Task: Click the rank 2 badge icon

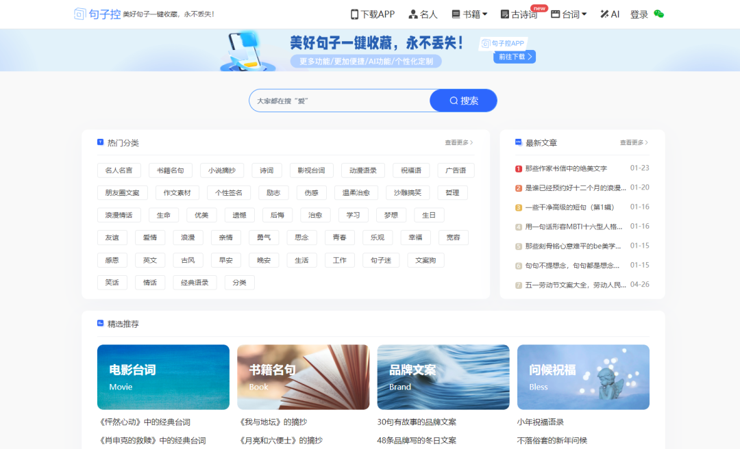Action: pos(518,188)
